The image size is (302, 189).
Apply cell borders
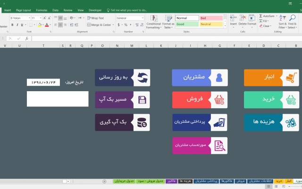click(x=31, y=25)
